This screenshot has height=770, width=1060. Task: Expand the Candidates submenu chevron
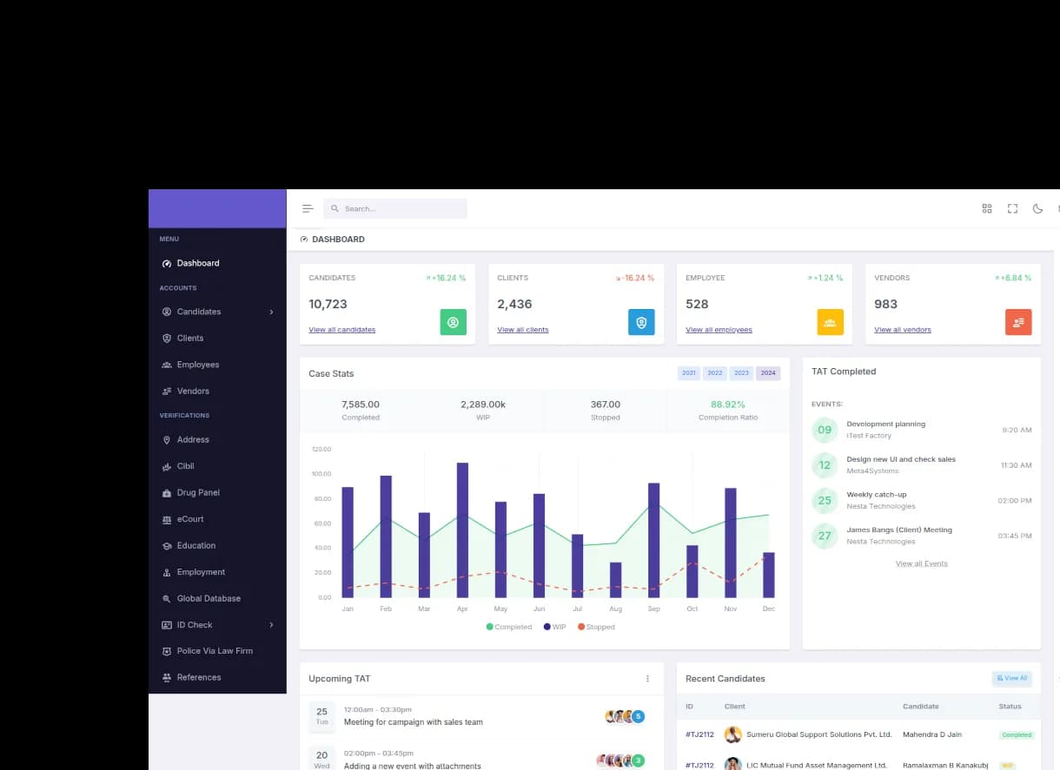pyautogui.click(x=271, y=312)
